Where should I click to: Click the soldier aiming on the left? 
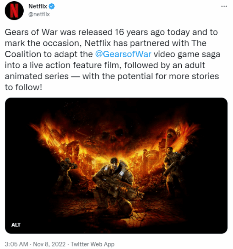(67, 173)
